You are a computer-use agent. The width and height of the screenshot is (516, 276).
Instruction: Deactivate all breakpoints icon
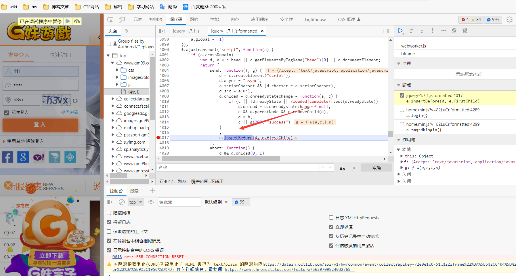coord(454,31)
